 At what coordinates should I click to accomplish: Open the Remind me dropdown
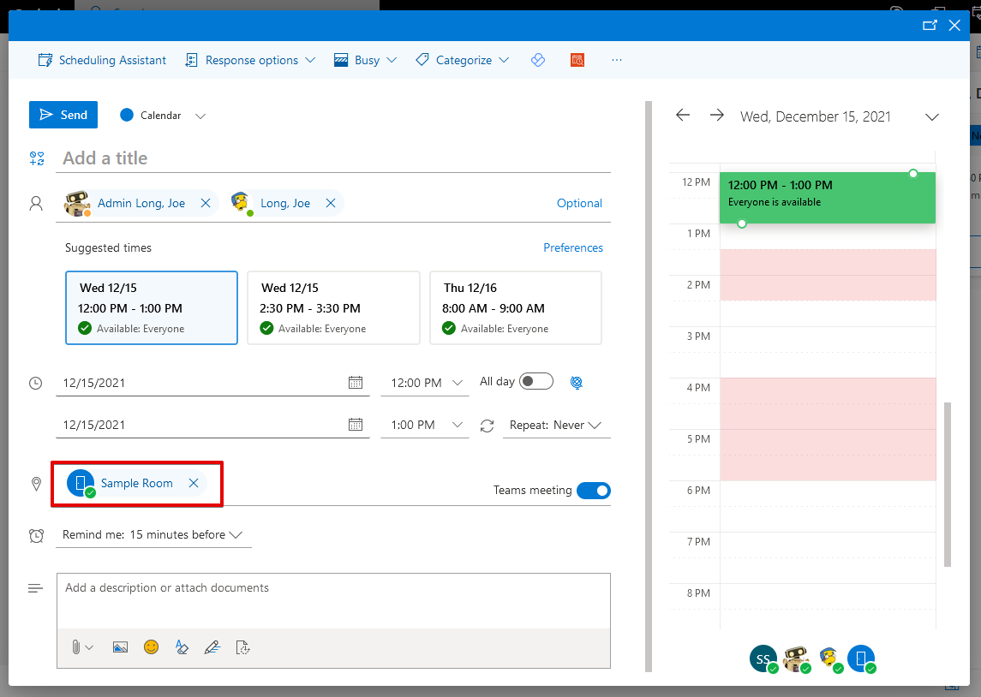pos(153,535)
